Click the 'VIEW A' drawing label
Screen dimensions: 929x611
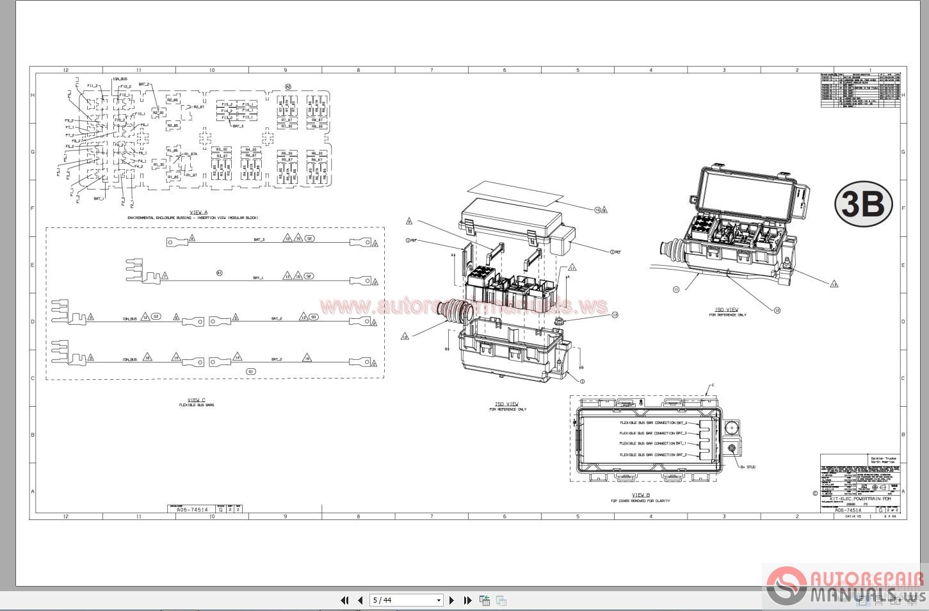point(198,212)
